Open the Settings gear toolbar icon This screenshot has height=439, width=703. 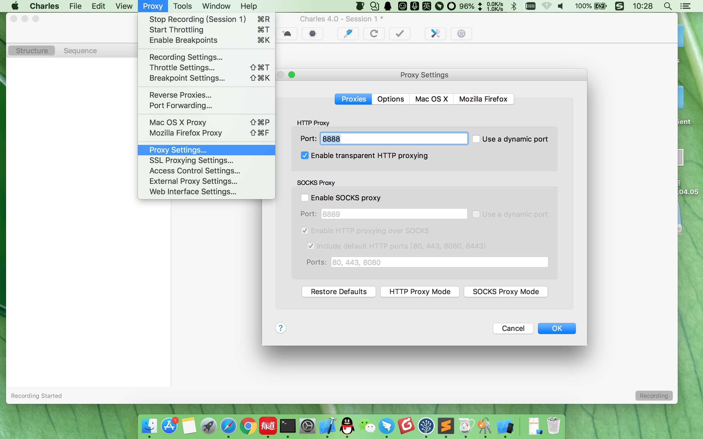click(461, 34)
